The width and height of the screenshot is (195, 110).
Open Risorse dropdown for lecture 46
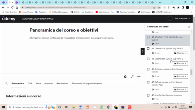pos(180,76)
